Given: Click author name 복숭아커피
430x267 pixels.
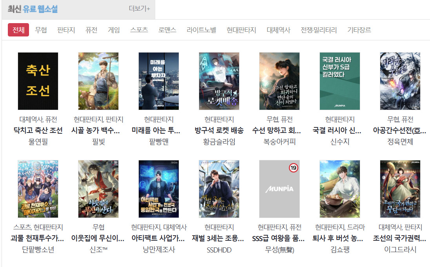Looking at the screenshot, I should coord(279,142).
